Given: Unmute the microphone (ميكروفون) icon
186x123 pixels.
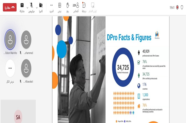Looking at the screenshot, I should (31, 5).
